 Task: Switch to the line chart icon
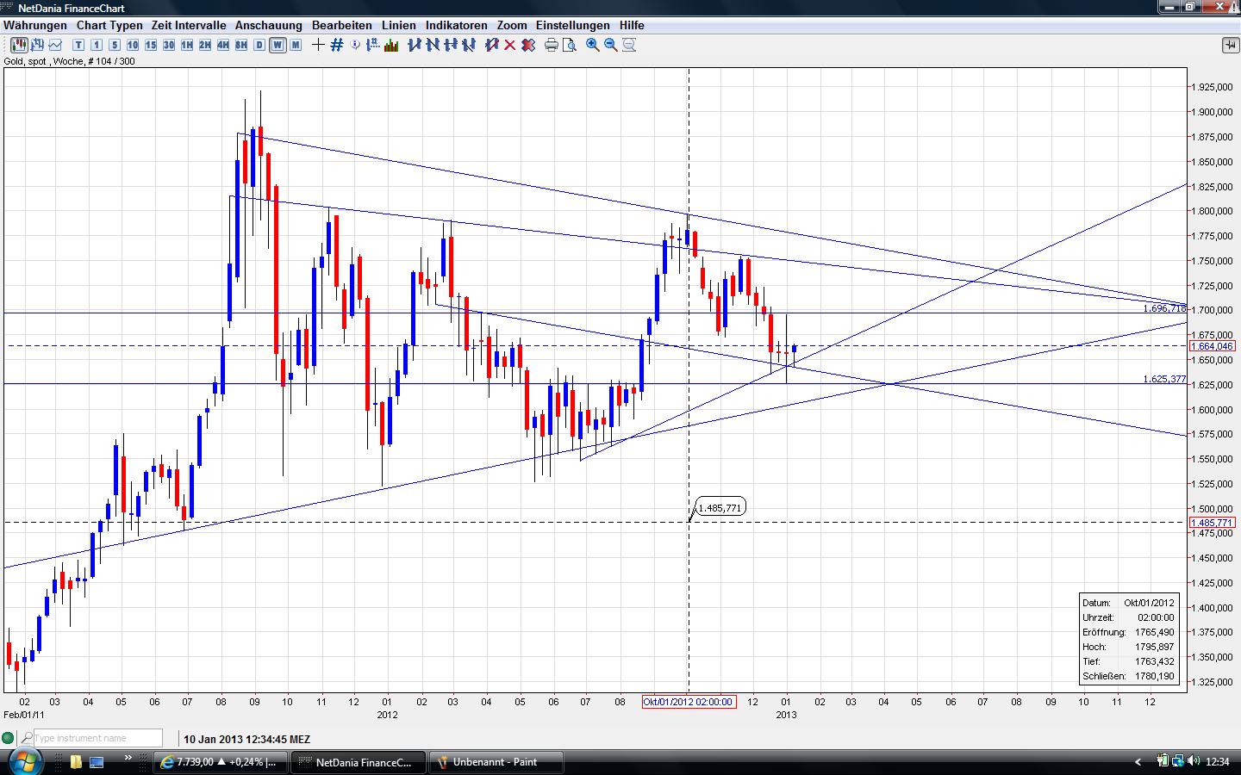click(x=54, y=45)
